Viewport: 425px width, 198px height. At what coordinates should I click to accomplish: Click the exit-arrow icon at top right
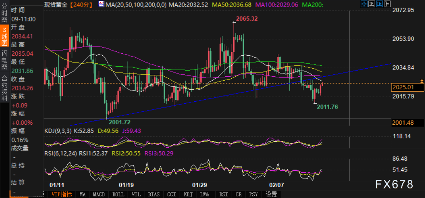(388, 5)
